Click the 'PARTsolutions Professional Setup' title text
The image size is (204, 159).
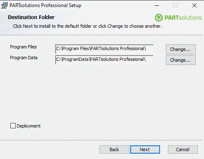click(x=45, y=5)
